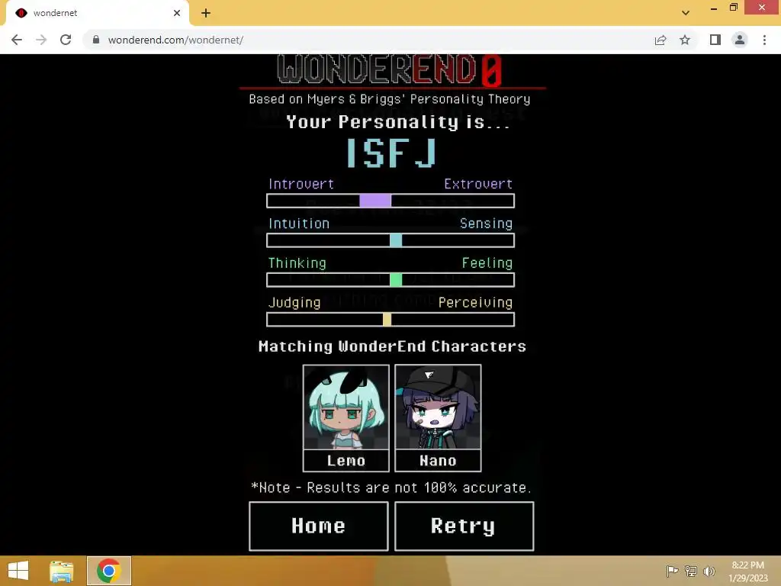Open the Action Center flag icon
Viewport: 781px width, 586px height.
pos(672,571)
